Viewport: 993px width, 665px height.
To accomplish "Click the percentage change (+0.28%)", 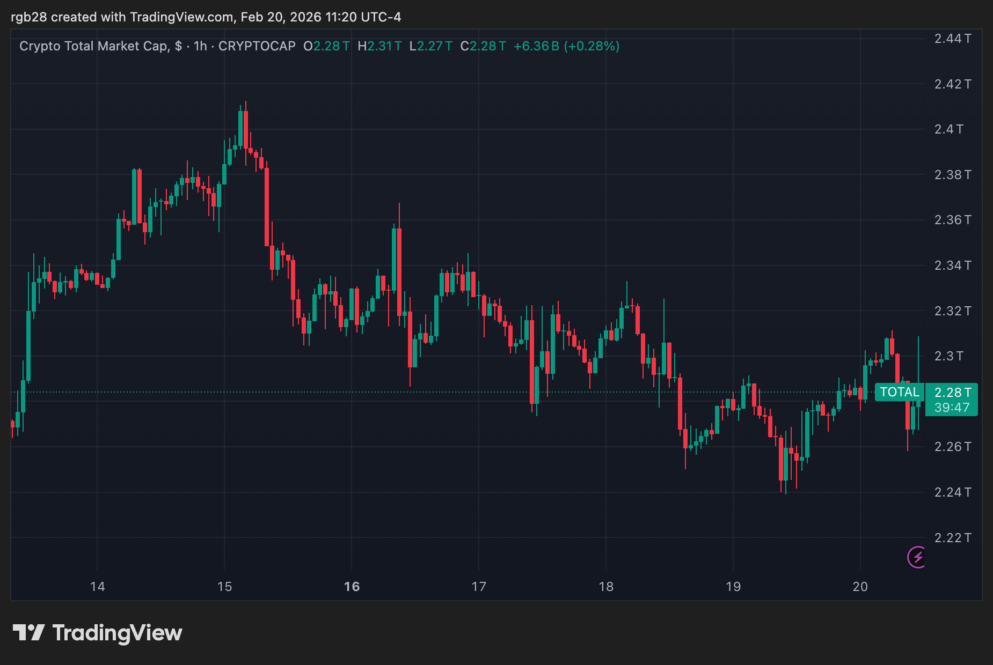I will 592,46.
